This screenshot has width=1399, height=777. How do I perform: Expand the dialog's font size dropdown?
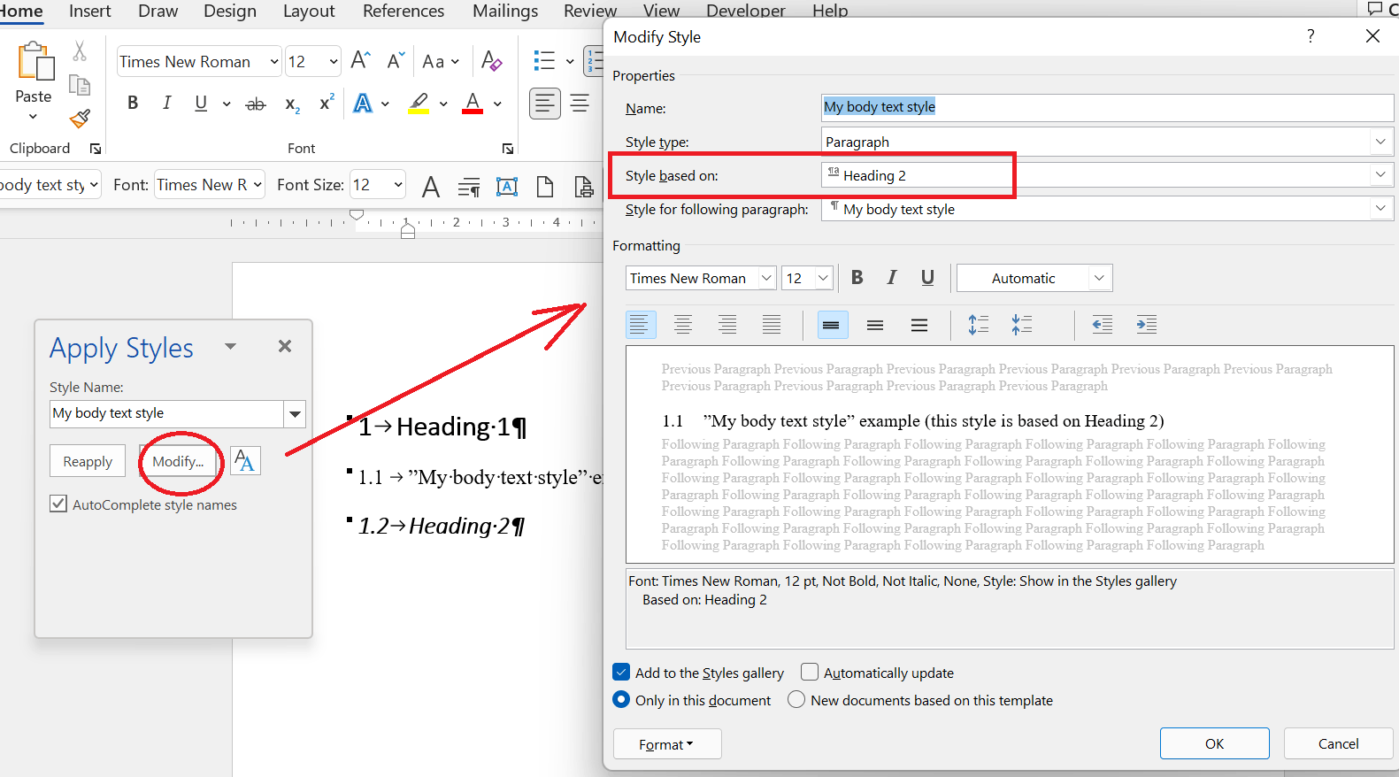(x=823, y=278)
